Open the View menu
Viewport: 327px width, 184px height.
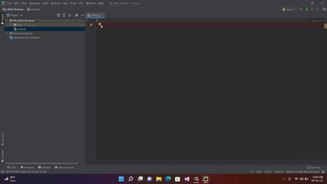pyautogui.click(x=24, y=4)
